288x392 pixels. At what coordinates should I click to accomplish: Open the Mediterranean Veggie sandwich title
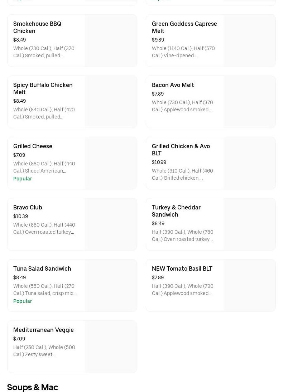(43, 330)
